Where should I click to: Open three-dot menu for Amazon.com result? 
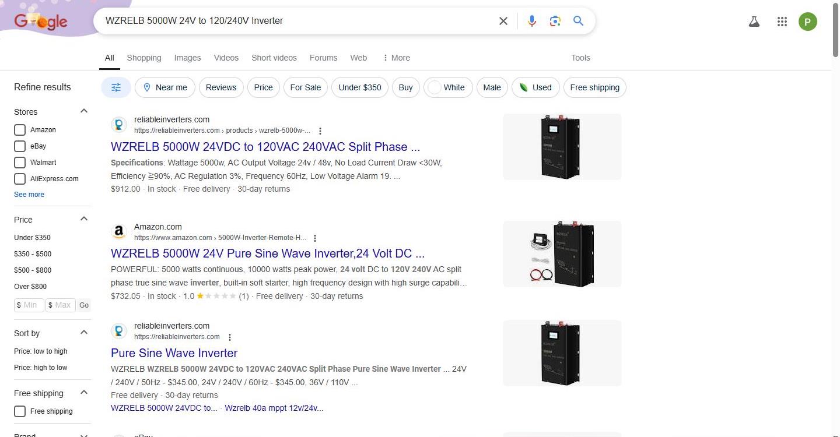(315, 238)
